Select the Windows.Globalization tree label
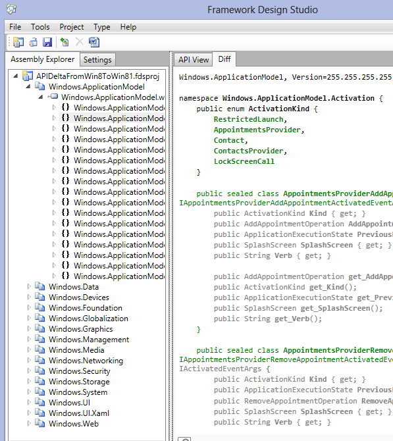393x441 pixels. click(x=88, y=319)
